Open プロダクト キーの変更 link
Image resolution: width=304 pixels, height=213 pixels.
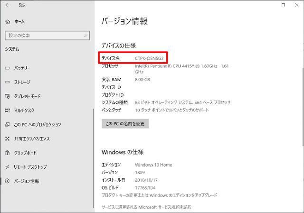159,195
